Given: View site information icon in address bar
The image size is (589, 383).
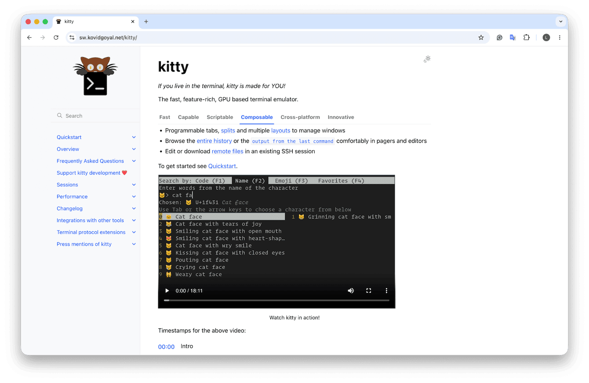Looking at the screenshot, I should point(72,38).
